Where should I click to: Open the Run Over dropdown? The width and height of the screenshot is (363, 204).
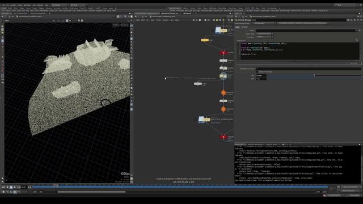pyautogui.click(x=264, y=37)
